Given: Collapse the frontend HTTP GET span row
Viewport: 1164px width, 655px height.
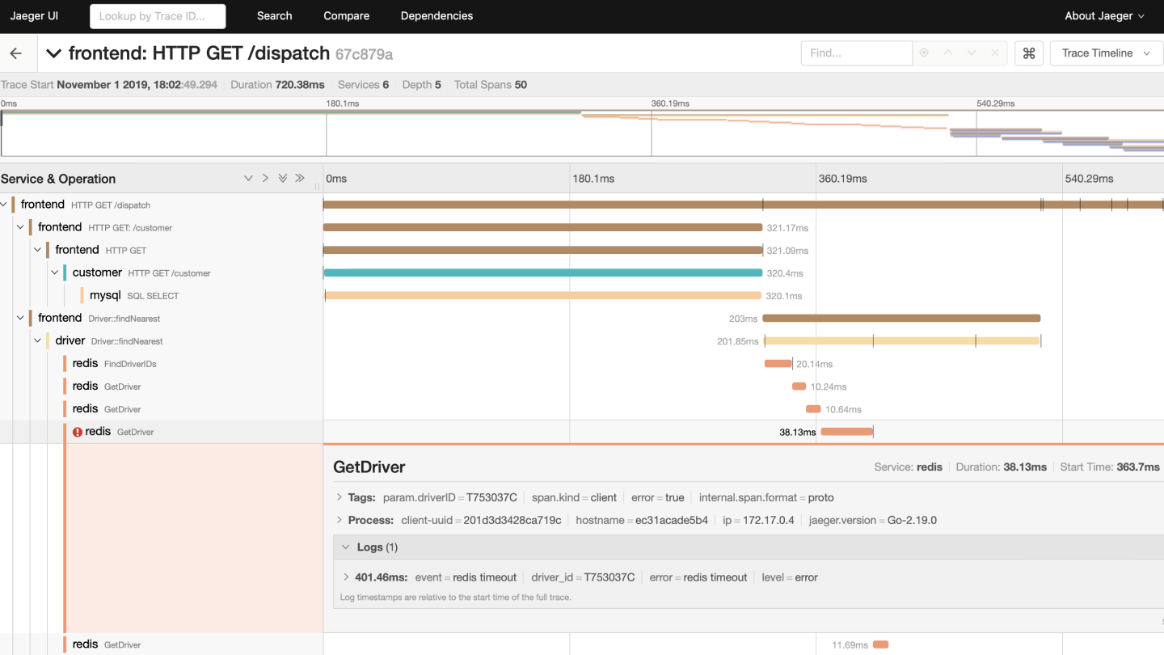Looking at the screenshot, I should [x=38, y=250].
